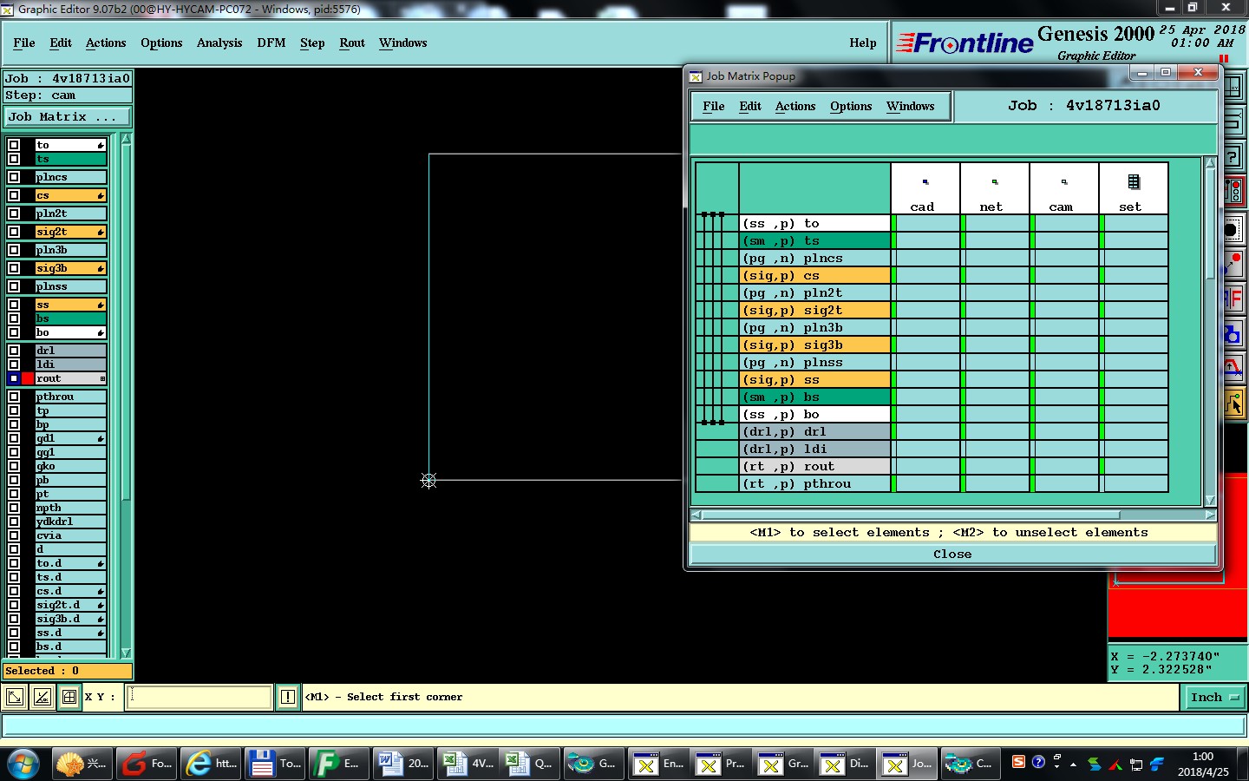Click the layer list vertical scrollbar
This screenshot has width=1249, height=781.
[127, 321]
